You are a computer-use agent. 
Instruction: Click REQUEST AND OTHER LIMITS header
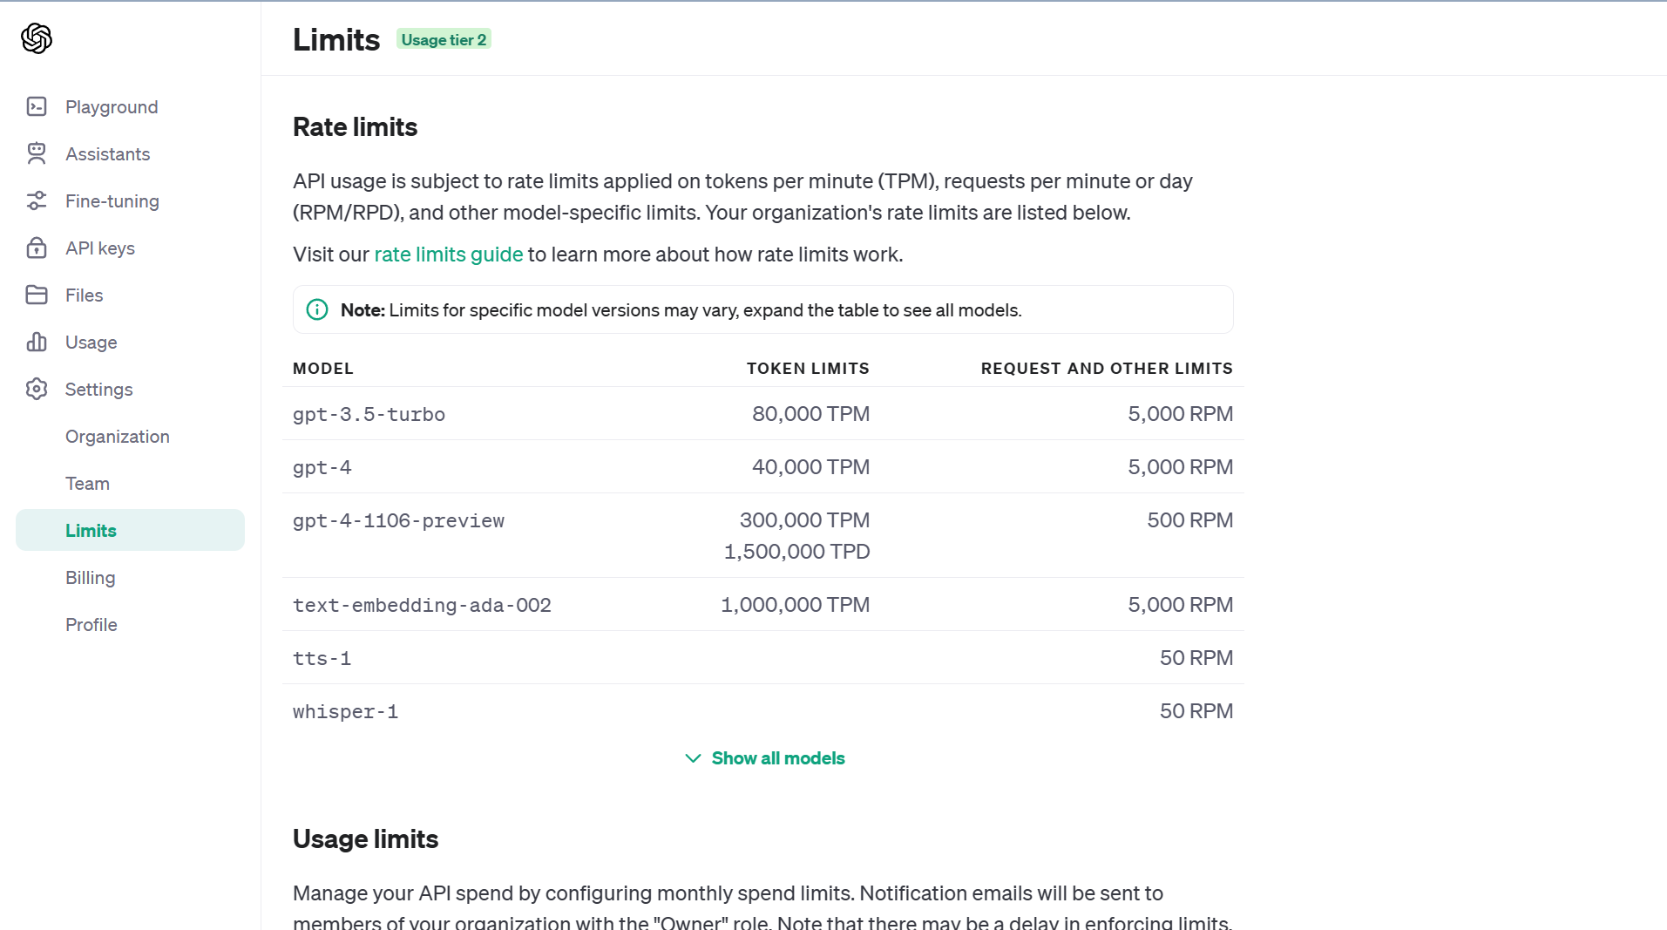(1107, 369)
